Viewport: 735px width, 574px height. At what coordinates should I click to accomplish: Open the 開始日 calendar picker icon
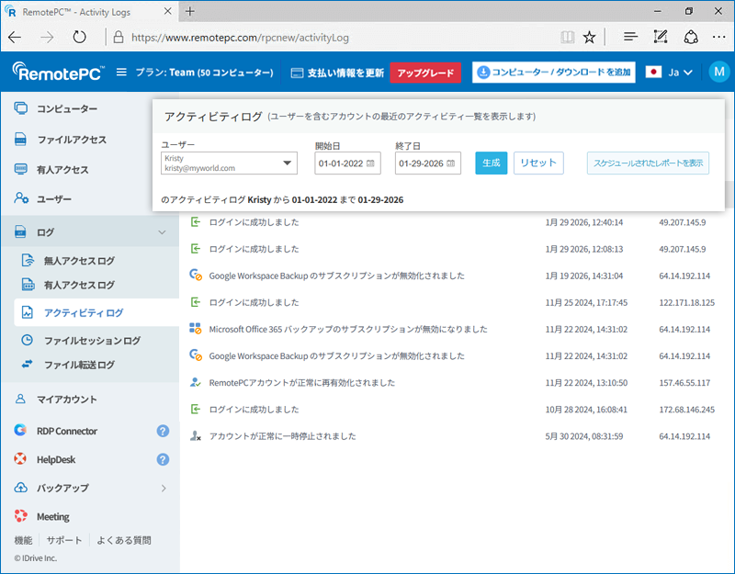[x=371, y=163]
